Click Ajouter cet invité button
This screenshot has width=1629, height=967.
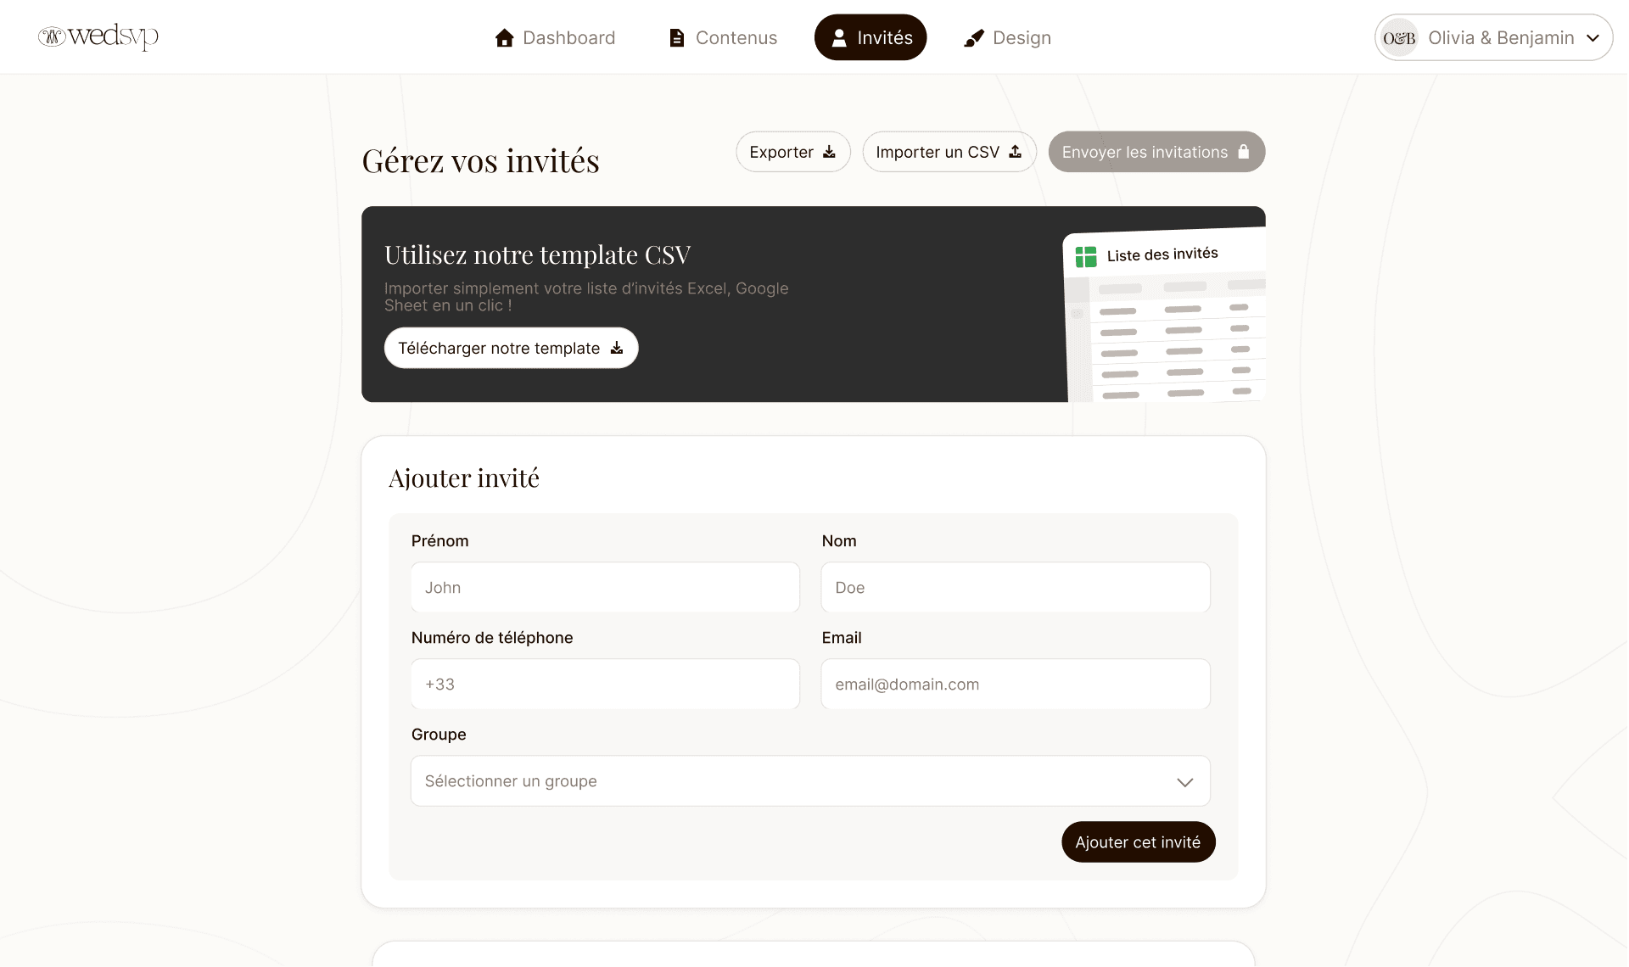(x=1138, y=841)
